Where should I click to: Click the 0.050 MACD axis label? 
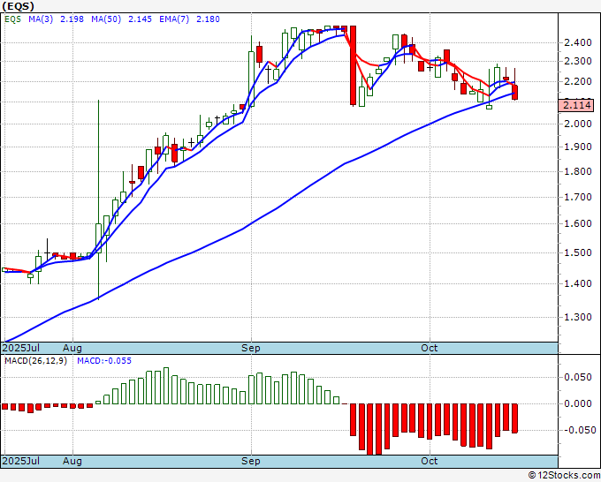[578, 378]
